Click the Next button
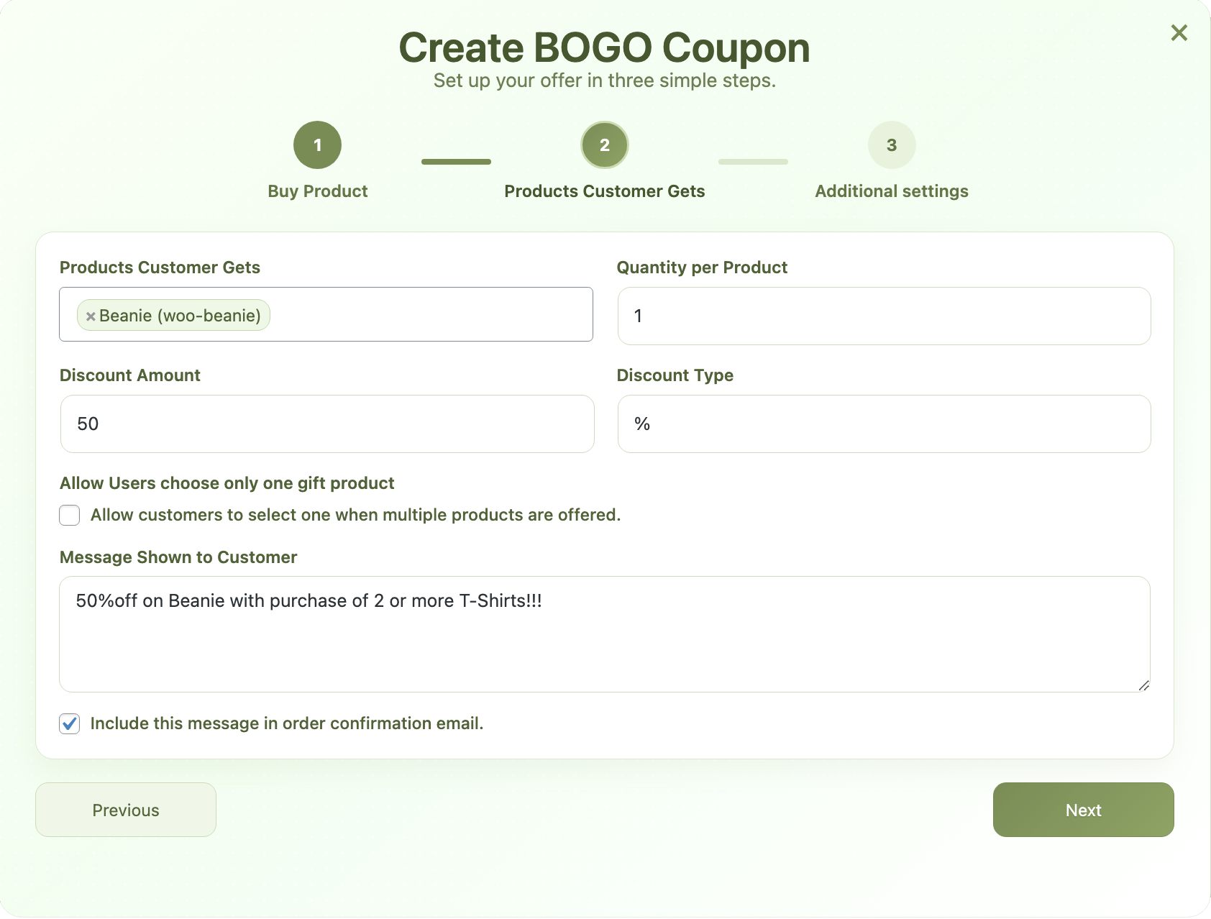Image resolution: width=1211 pixels, height=919 pixels. [x=1083, y=810]
